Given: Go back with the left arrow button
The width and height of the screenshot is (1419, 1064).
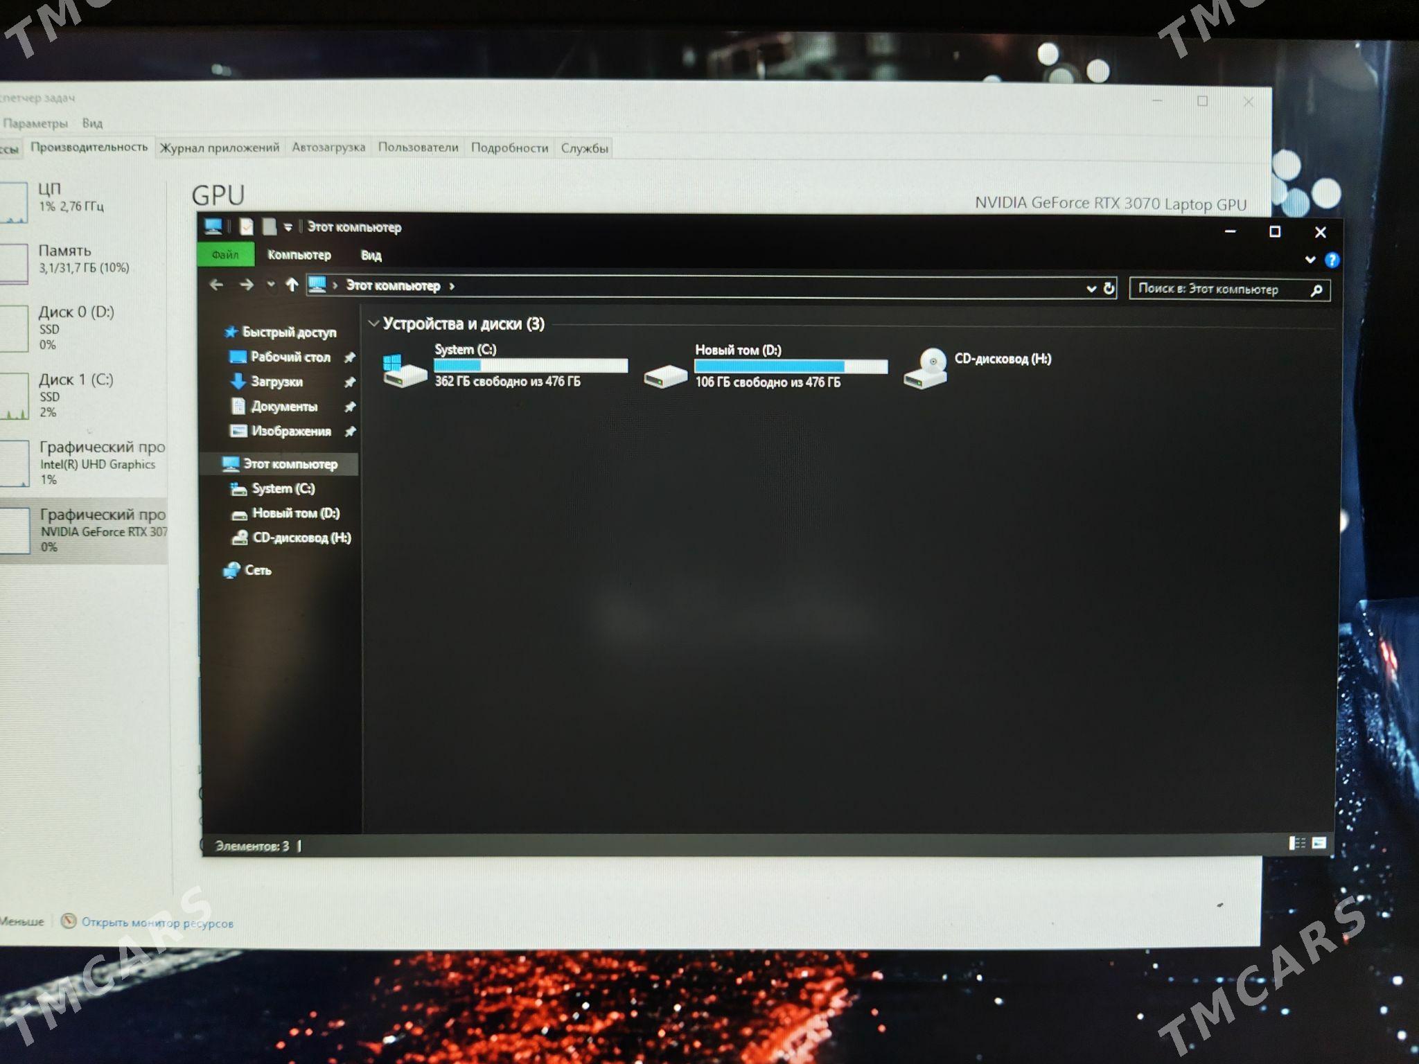Looking at the screenshot, I should pyautogui.click(x=217, y=285).
